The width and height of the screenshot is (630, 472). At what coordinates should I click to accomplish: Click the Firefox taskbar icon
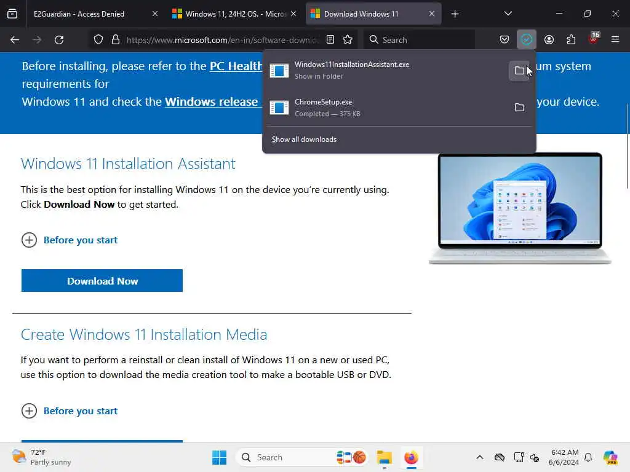click(x=411, y=457)
